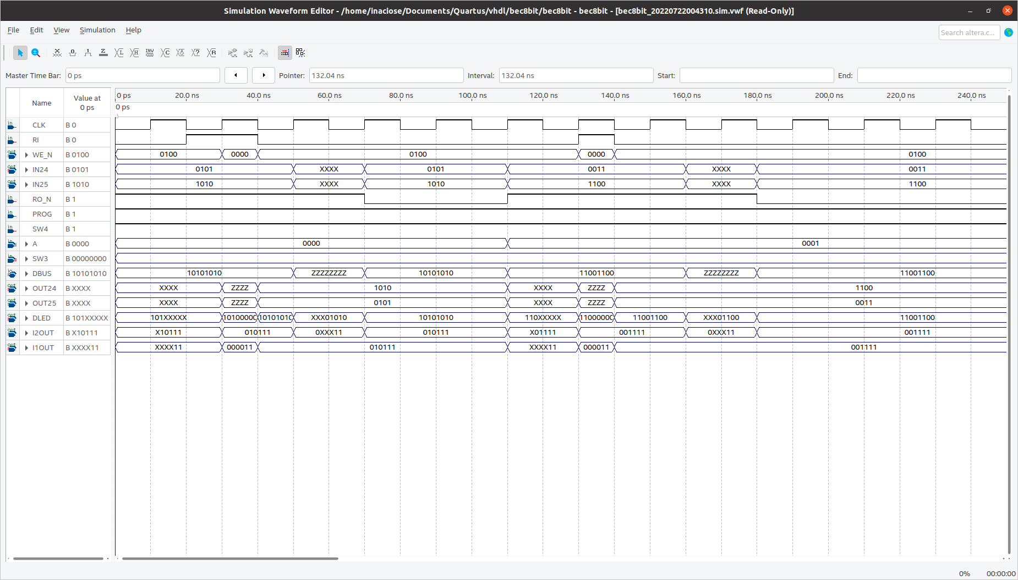The width and height of the screenshot is (1018, 580).
Task: Expand the DBUS bus signal
Action: click(x=26, y=274)
